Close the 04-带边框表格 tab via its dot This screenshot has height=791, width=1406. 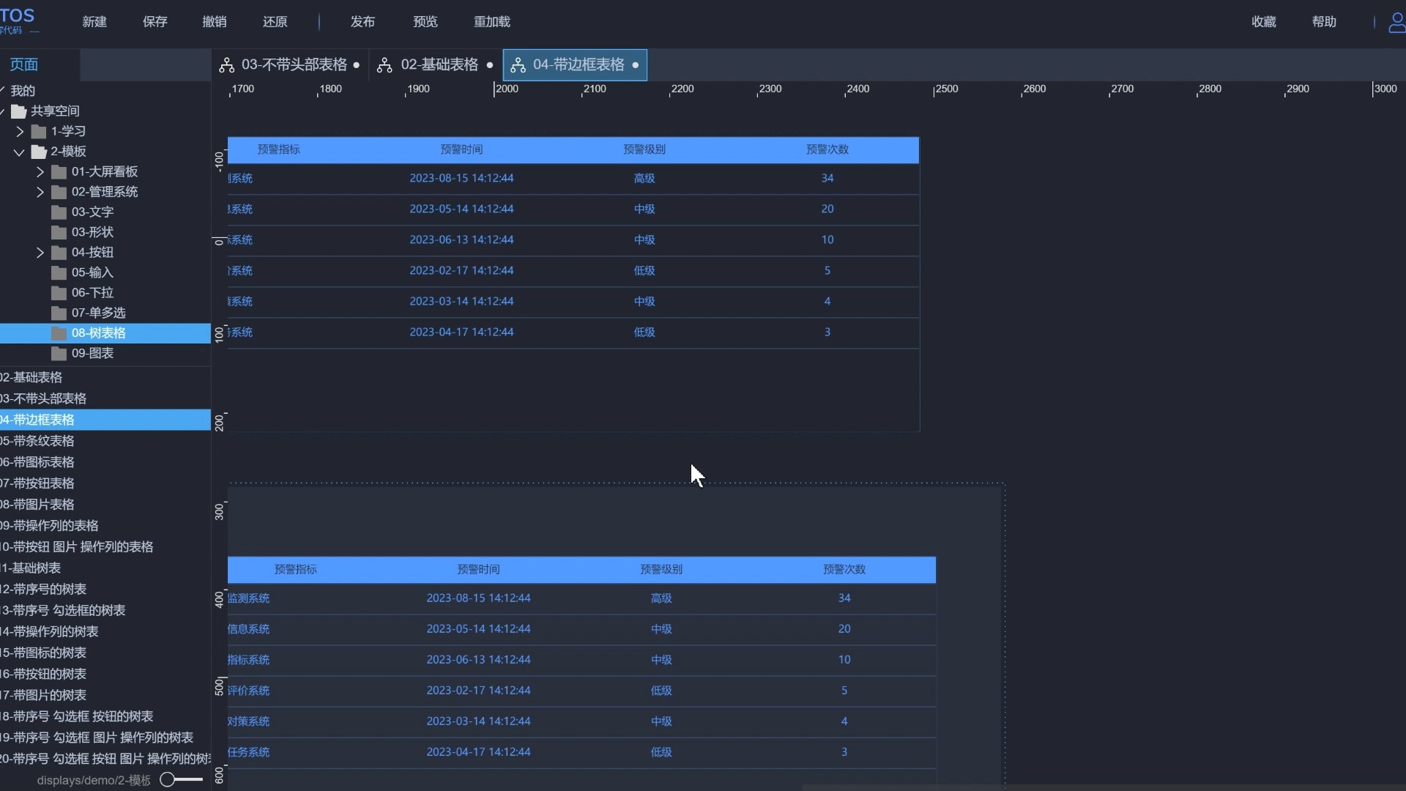click(x=636, y=65)
